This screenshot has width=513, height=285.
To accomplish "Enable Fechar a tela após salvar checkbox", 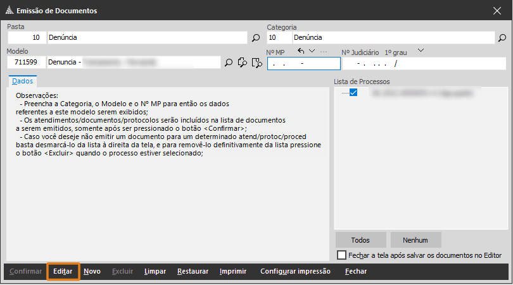I will coord(341,255).
